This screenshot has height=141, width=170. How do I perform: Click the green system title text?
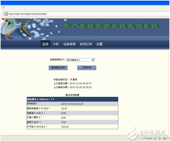tap(111, 26)
